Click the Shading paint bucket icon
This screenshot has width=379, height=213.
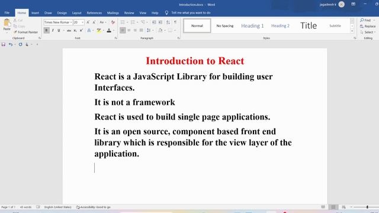coord(160,30)
